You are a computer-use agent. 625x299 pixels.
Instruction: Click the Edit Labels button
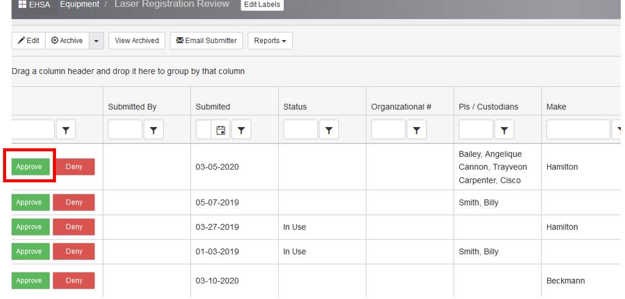pyautogui.click(x=258, y=5)
